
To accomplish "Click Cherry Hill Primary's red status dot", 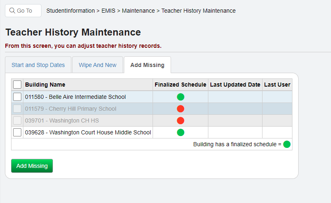I will (180, 109).
